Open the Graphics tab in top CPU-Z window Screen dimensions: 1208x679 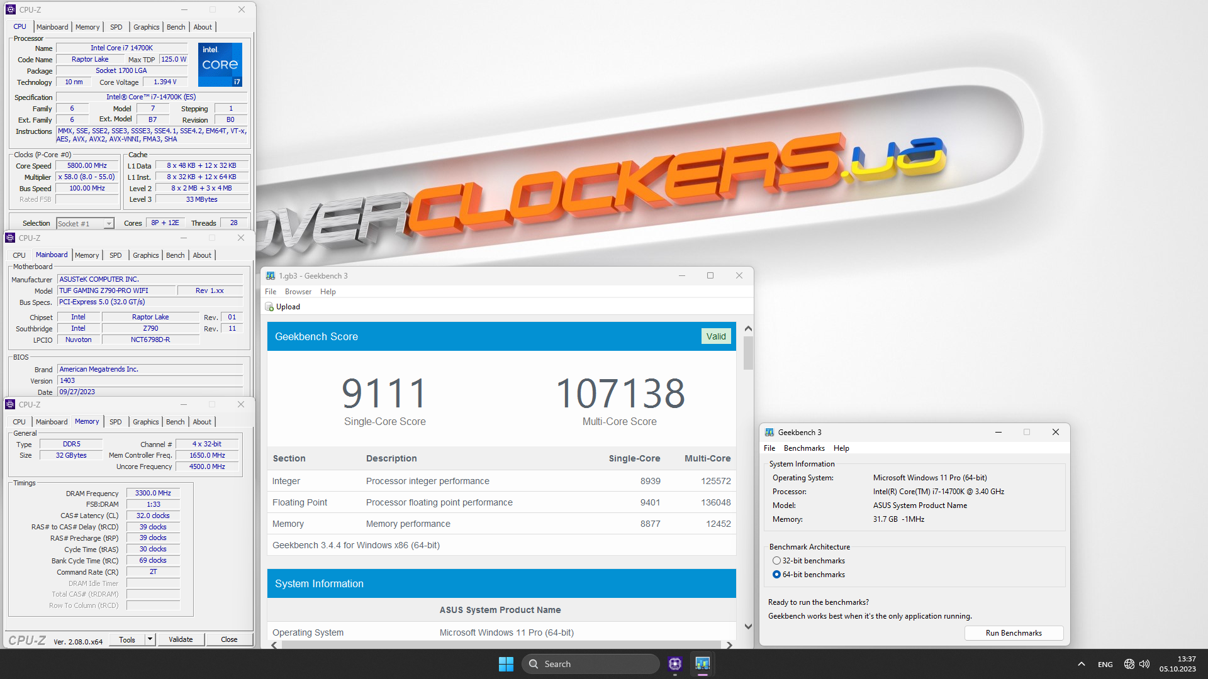[x=147, y=27]
